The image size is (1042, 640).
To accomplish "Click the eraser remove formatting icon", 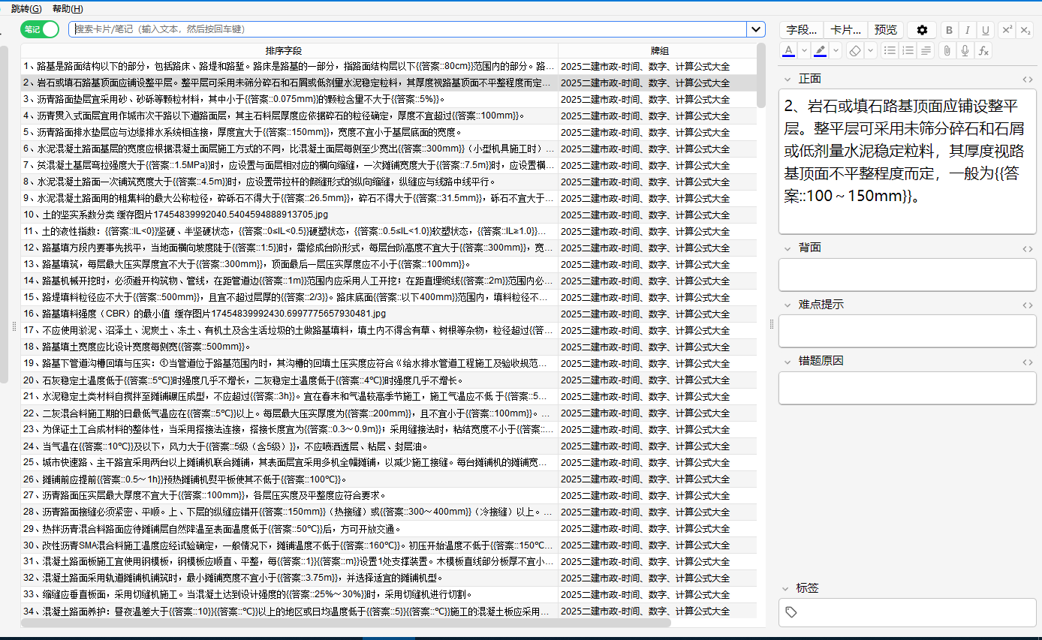I will [x=854, y=50].
